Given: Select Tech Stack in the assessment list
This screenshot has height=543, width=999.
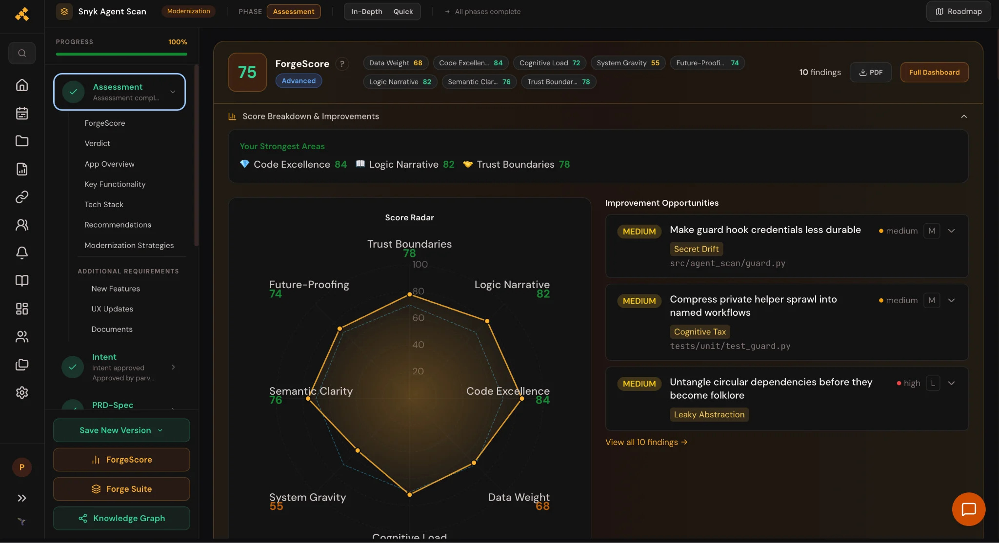Looking at the screenshot, I should 104,205.
